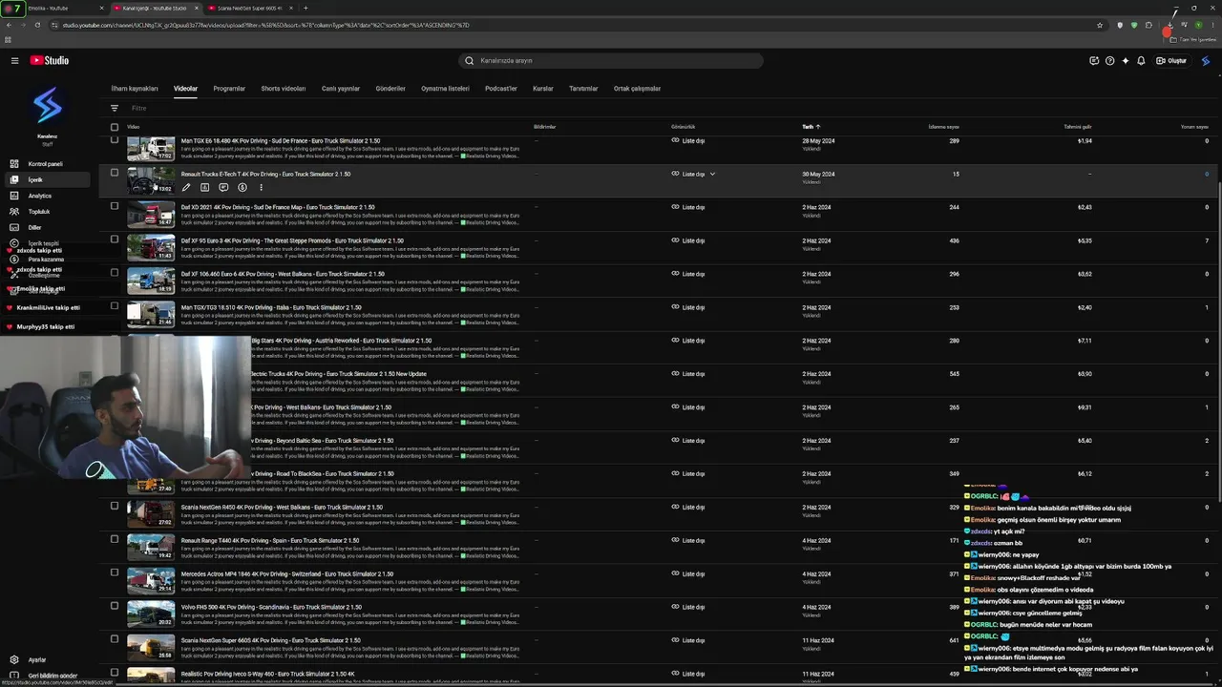Open the notifications bell

(1141, 60)
